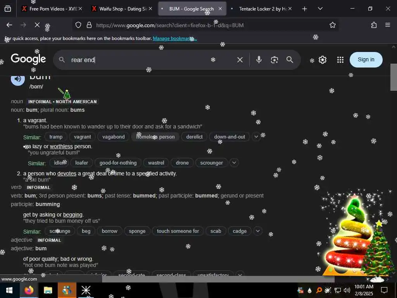Open the volume speaker tray icon
Screen dimensions: 397x298
click(x=347, y=290)
